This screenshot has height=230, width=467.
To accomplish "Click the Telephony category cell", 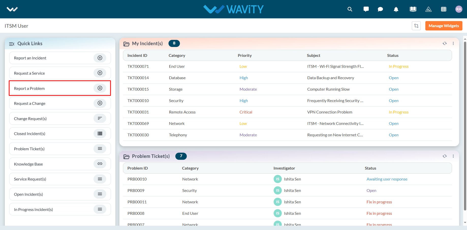I will [x=178, y=135].
